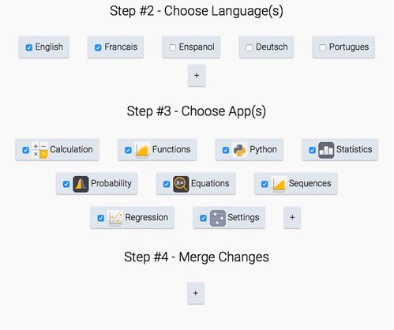Click the plus button under Merge Changes
394x330 pixels.
coord(196,293)
